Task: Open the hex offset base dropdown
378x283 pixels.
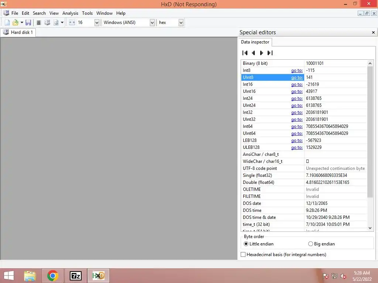Action: 181,22
